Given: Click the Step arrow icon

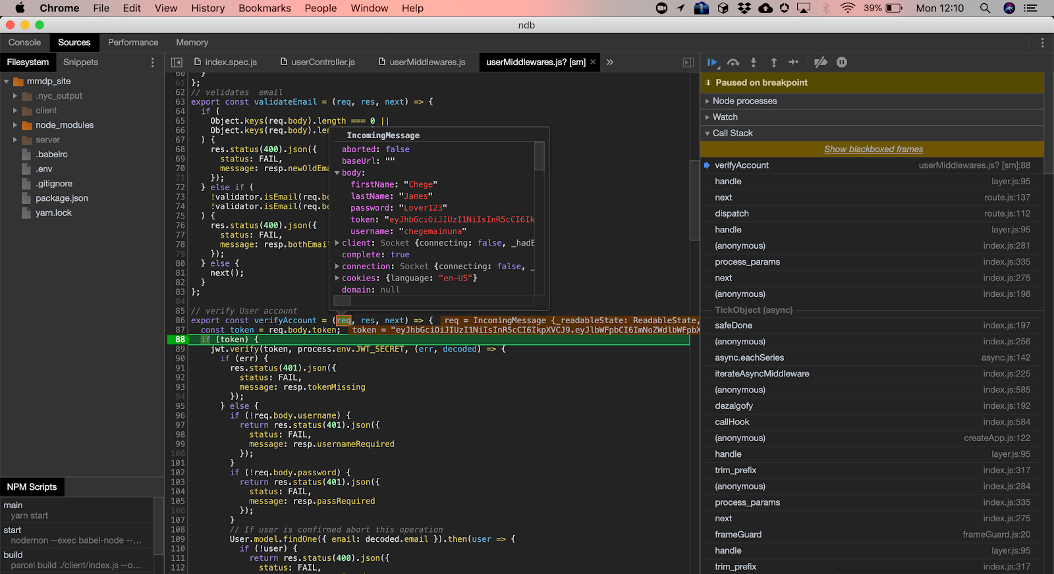Looking at the screenshot, I should (794, 63).
